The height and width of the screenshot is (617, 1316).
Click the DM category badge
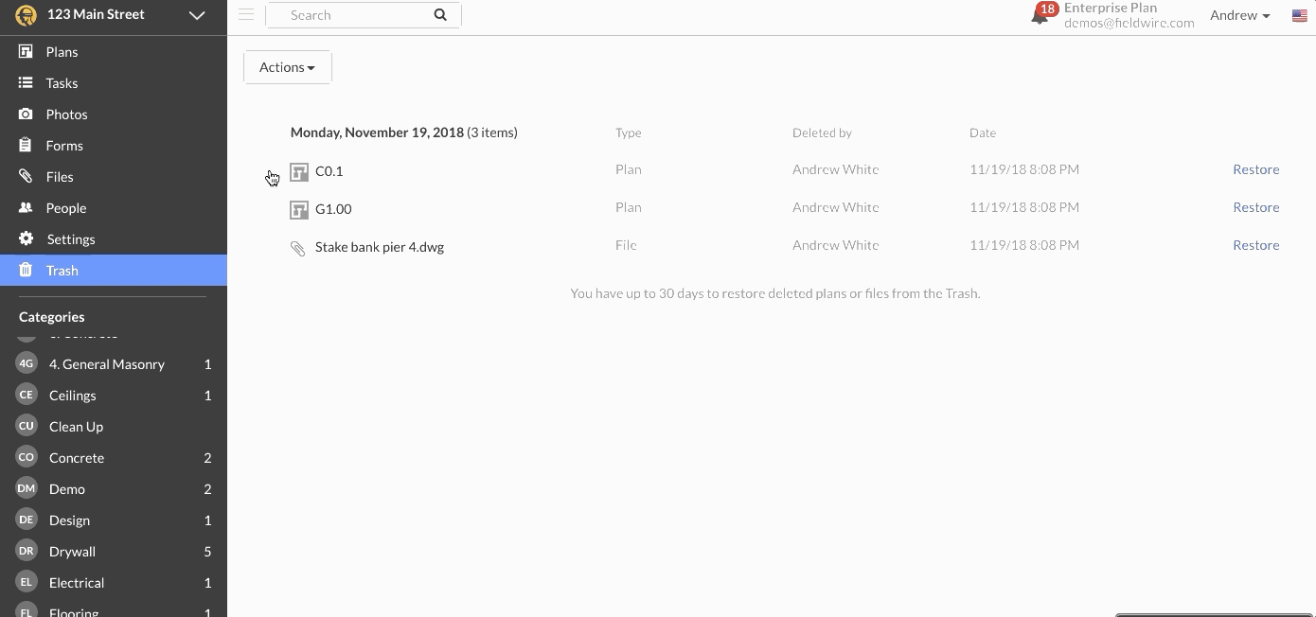click(27, 488)
